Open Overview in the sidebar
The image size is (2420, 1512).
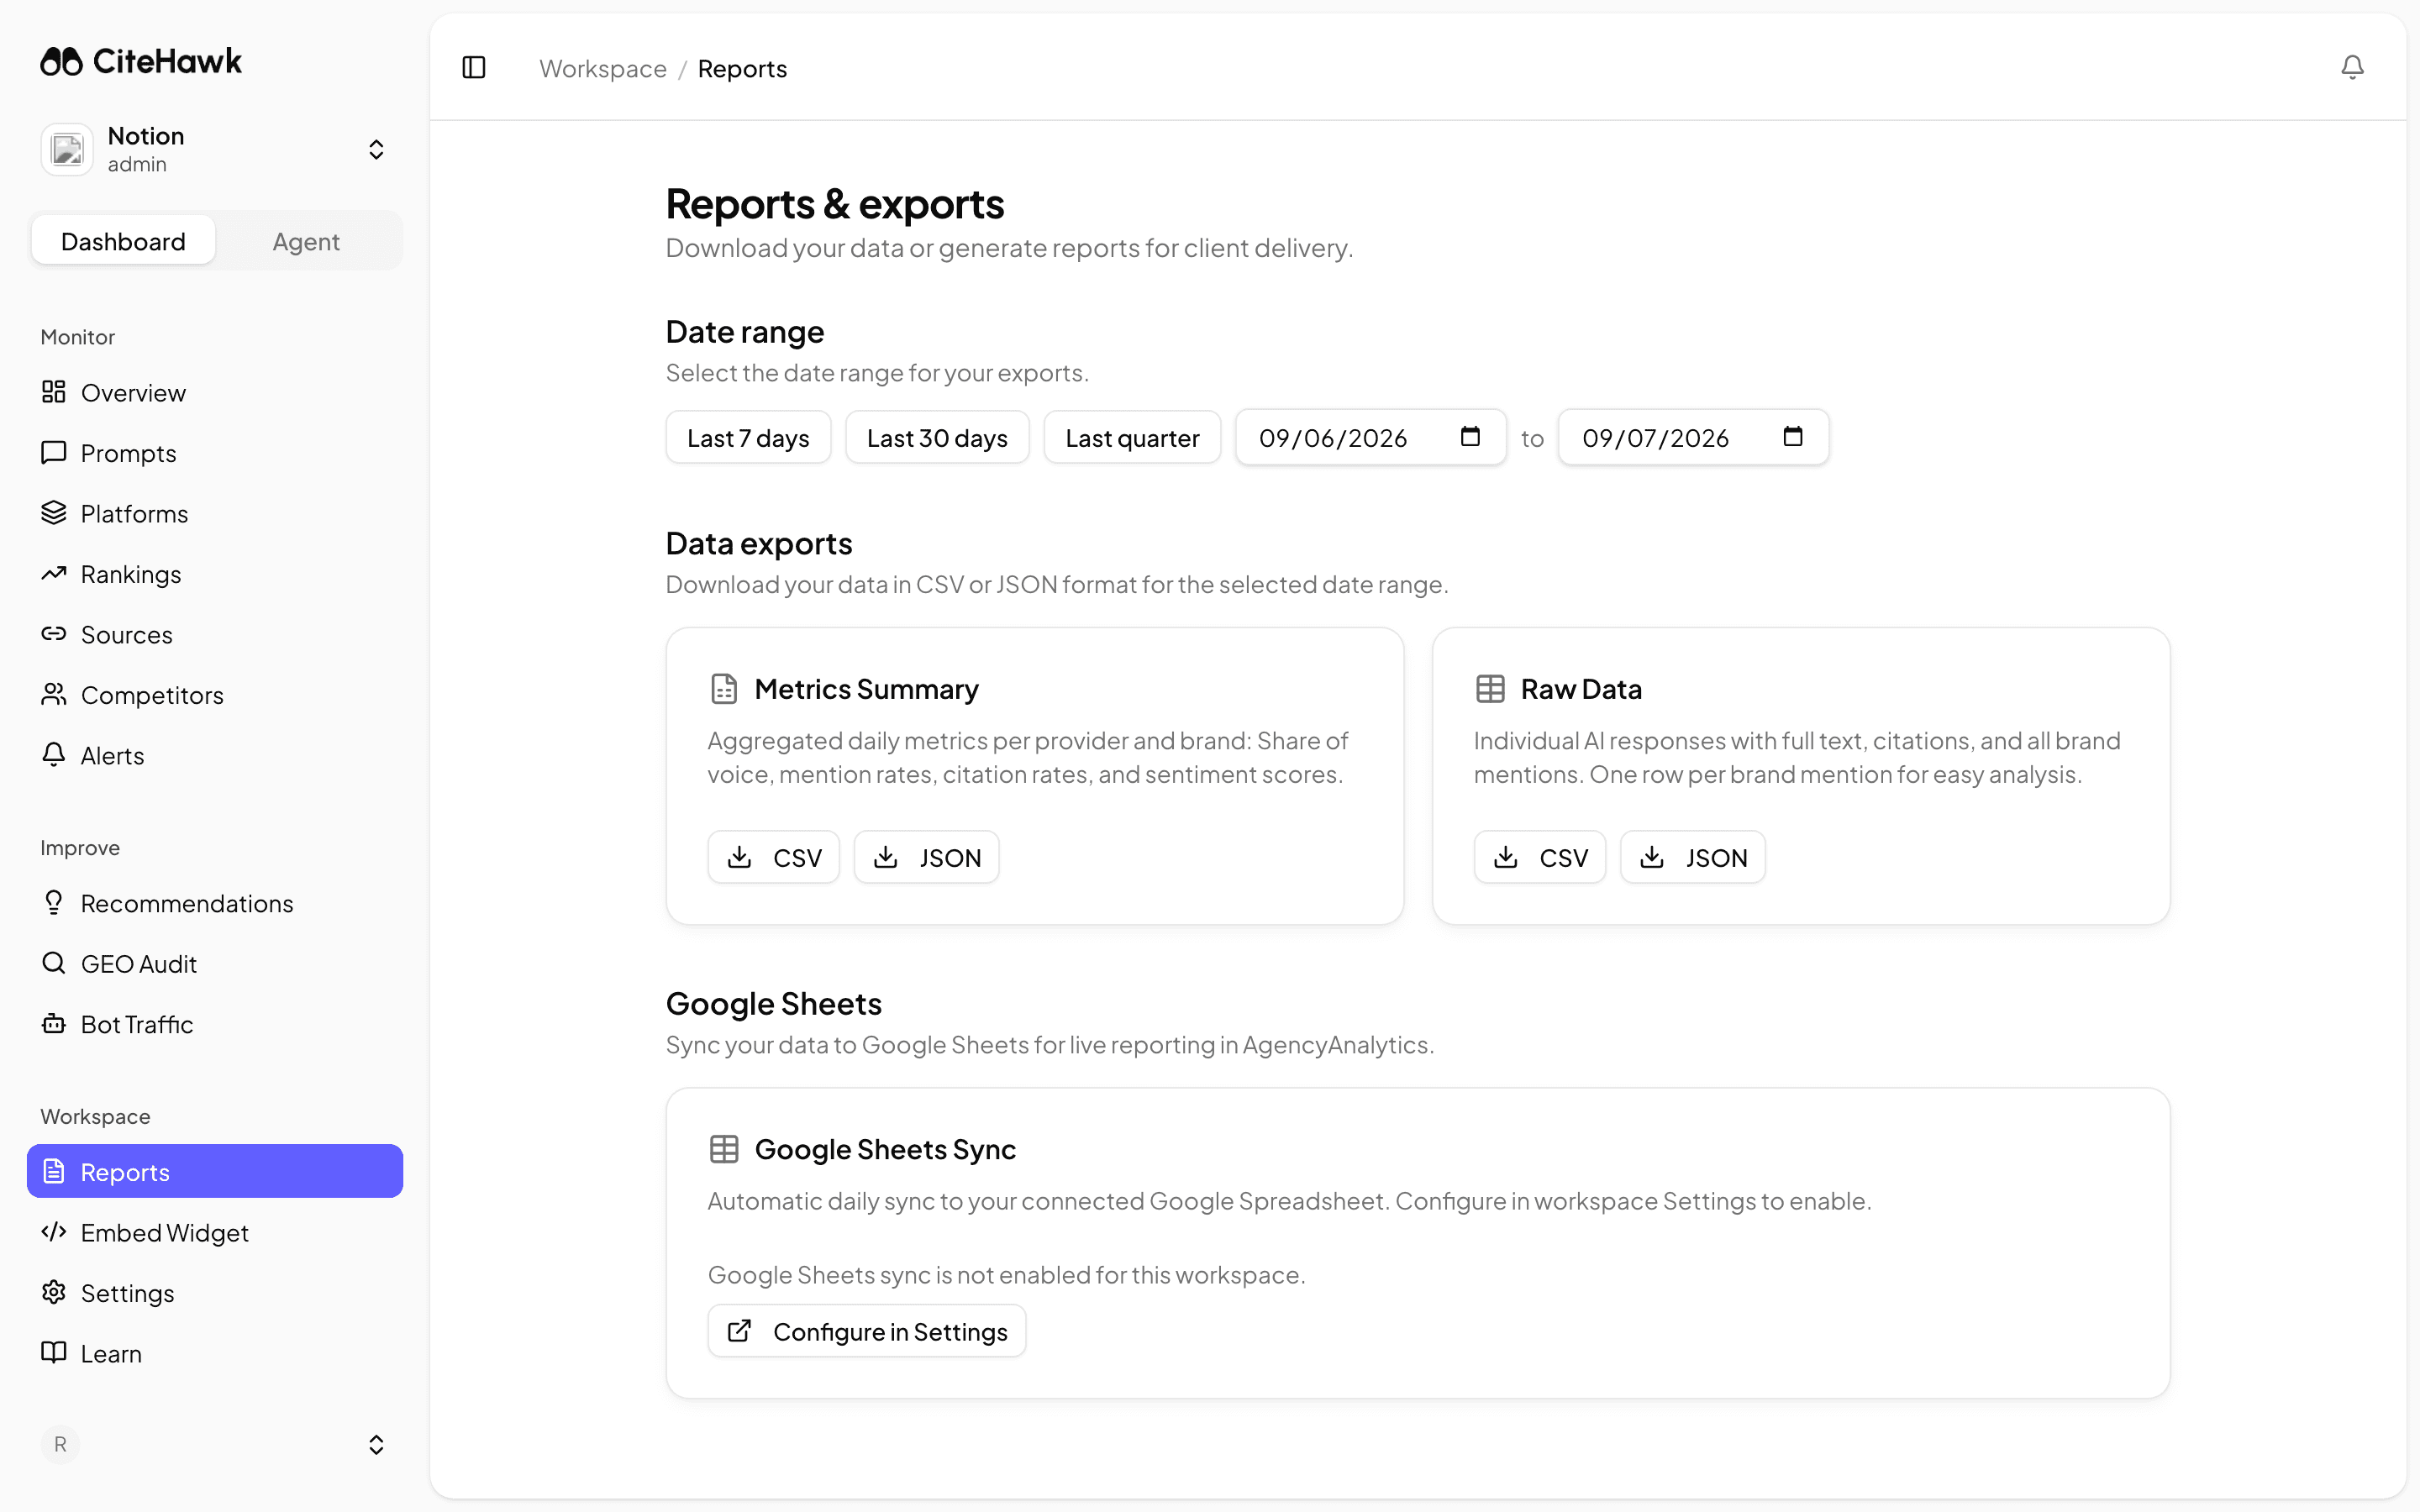point(215,393)
